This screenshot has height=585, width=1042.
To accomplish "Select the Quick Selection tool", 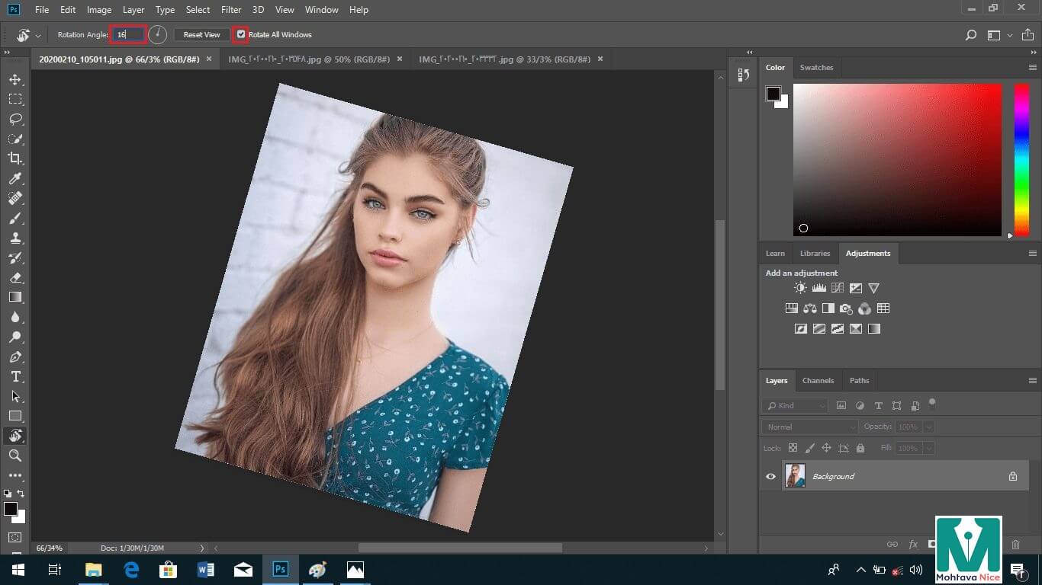I will tap(15, 139).
